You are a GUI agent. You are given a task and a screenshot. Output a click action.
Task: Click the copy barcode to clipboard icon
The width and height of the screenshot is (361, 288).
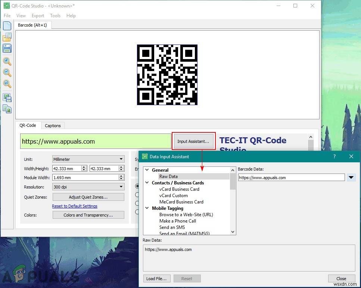pos(7,109)
